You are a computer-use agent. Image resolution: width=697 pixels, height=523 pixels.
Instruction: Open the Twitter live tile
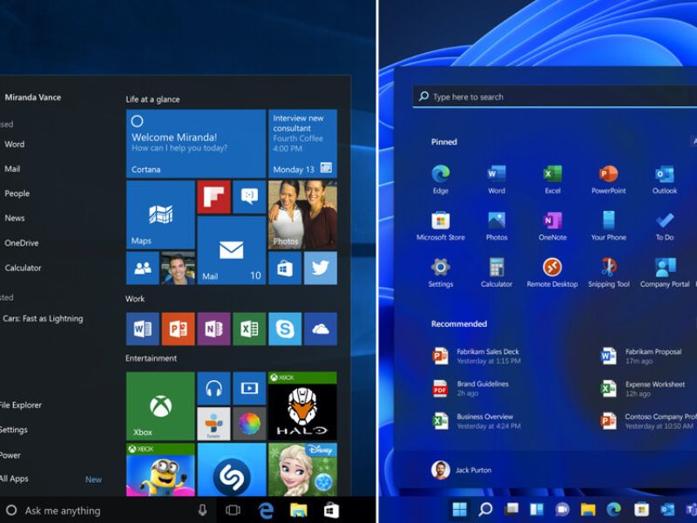click(320, 268)
